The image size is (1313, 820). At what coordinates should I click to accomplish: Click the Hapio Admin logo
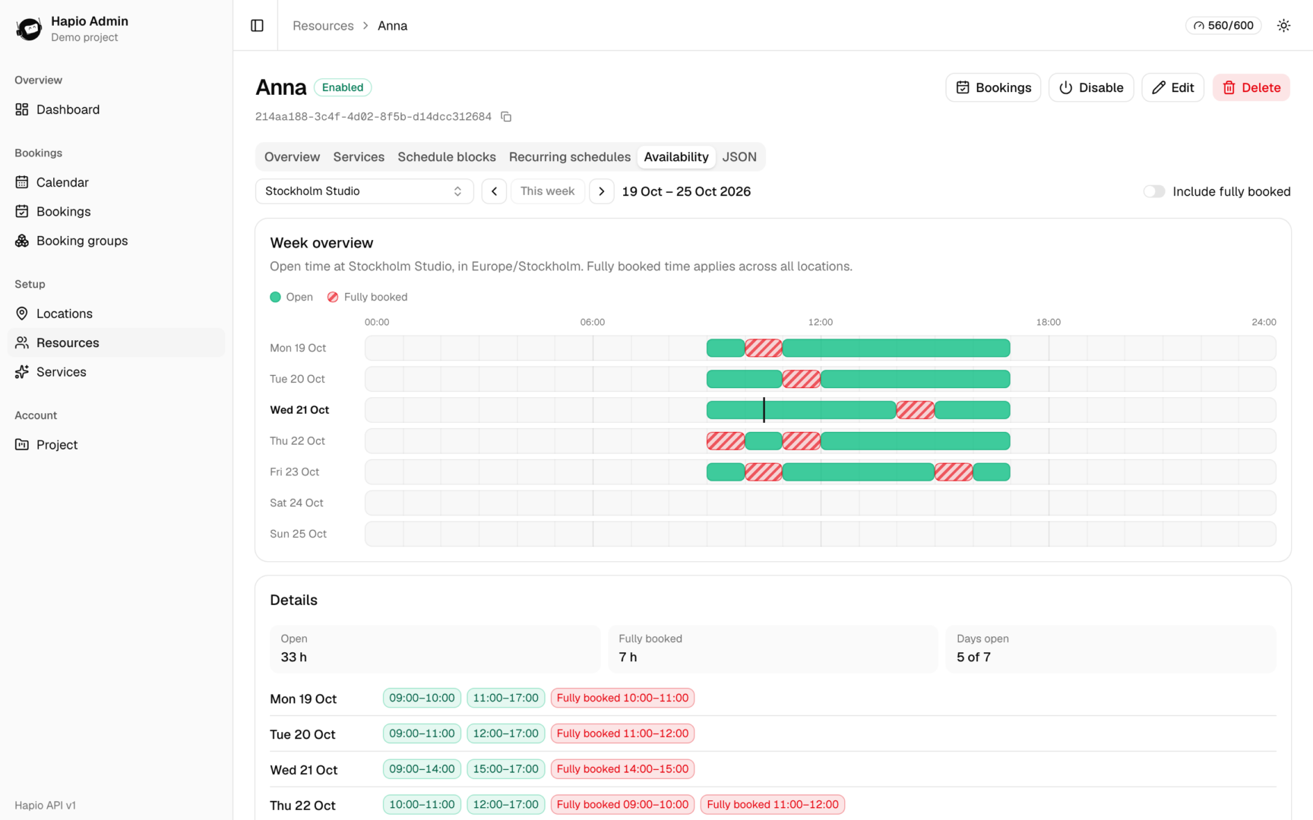click(29, 29)
